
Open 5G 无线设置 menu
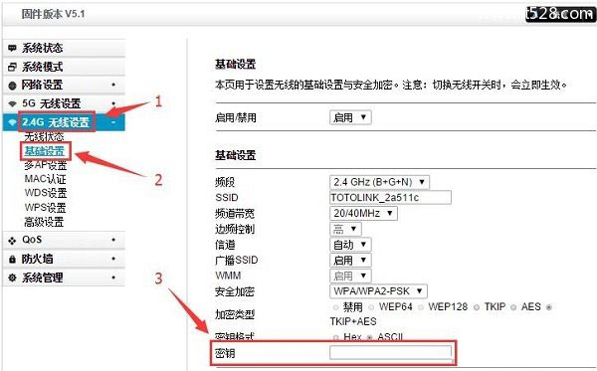[x=64, y=103]
